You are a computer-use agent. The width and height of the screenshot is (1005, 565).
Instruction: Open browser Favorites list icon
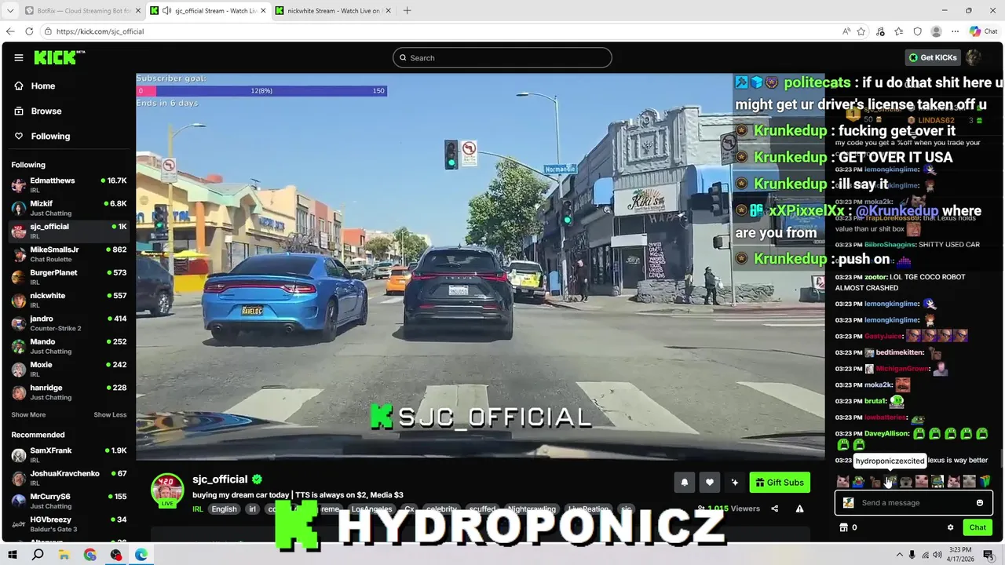(899, 31)
